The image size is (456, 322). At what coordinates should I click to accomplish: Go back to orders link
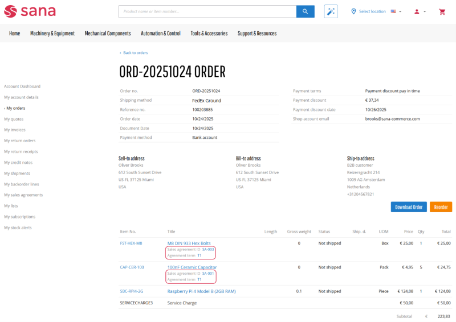pyautogui.click(x=135, y=53)
